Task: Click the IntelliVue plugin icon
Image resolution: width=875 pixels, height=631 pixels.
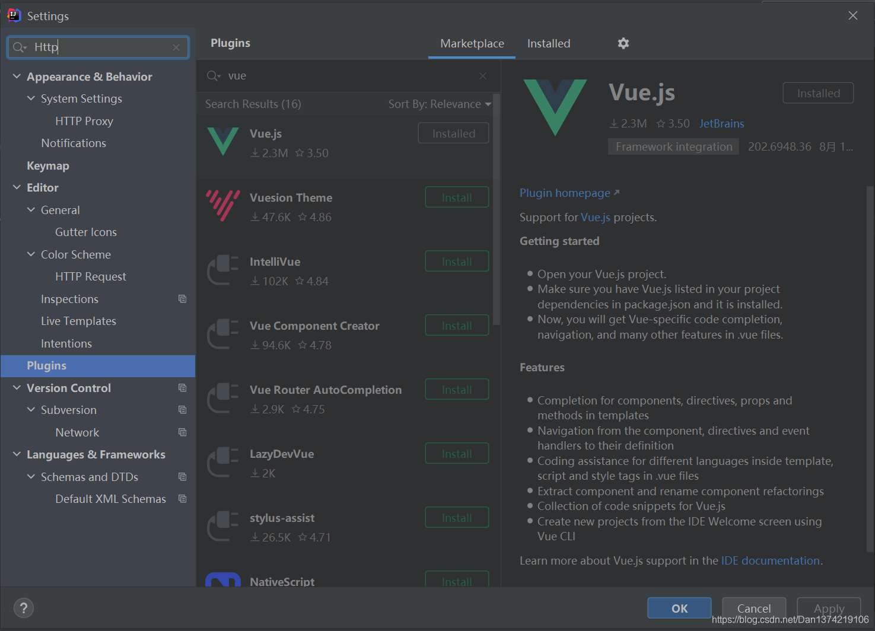Action: coord(223,270)
